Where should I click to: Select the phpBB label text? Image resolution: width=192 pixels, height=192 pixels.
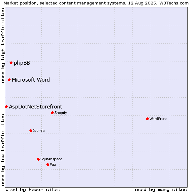pos(22,63)
